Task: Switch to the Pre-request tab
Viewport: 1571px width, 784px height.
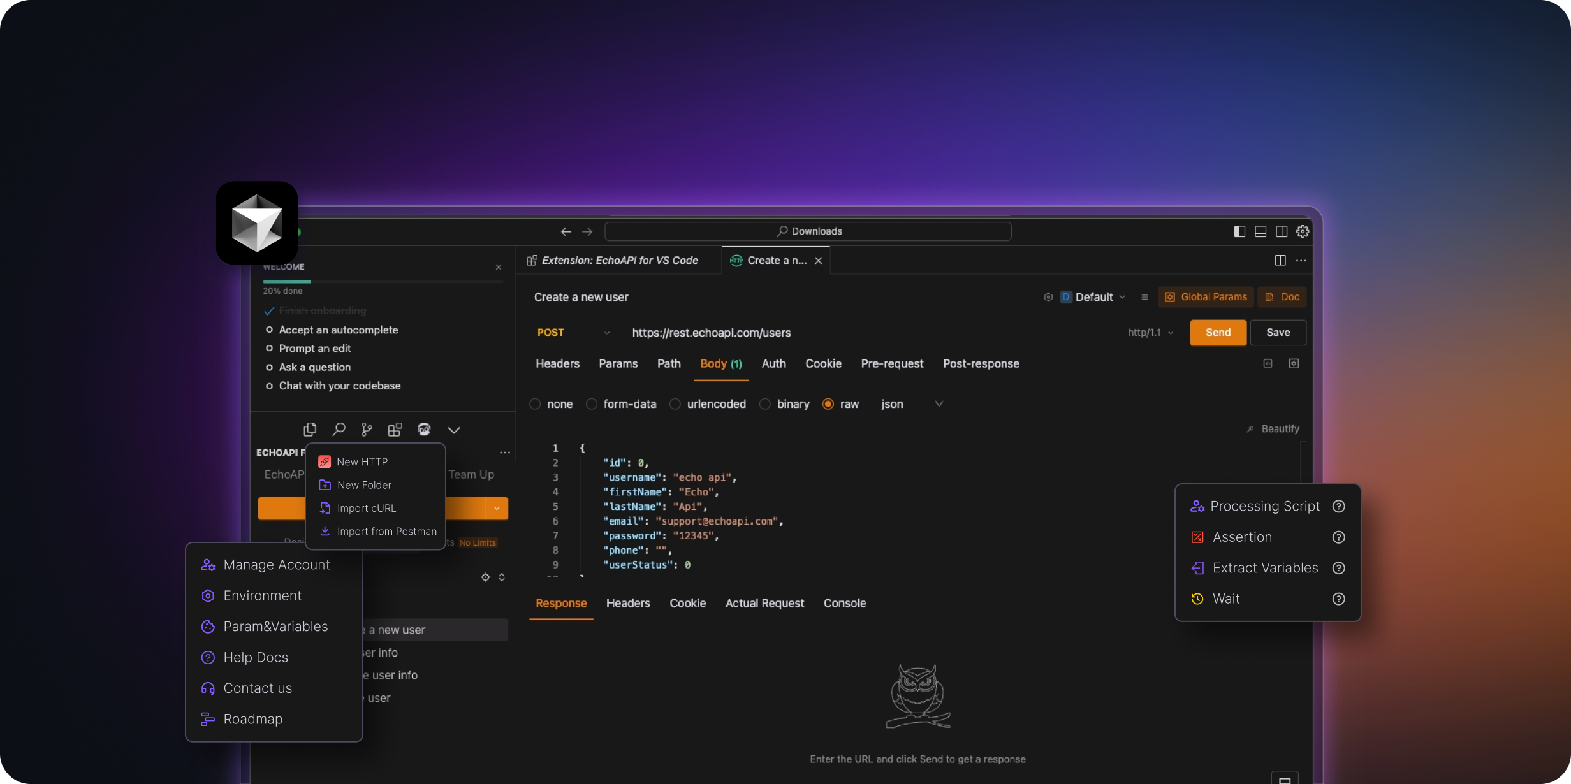Action: [x=892, y=364]
